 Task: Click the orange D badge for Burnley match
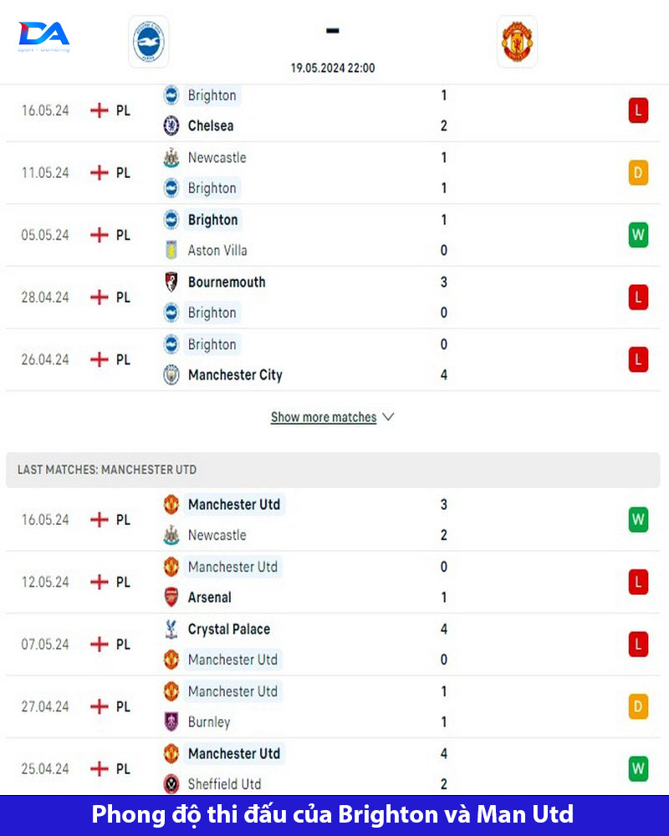638,707
